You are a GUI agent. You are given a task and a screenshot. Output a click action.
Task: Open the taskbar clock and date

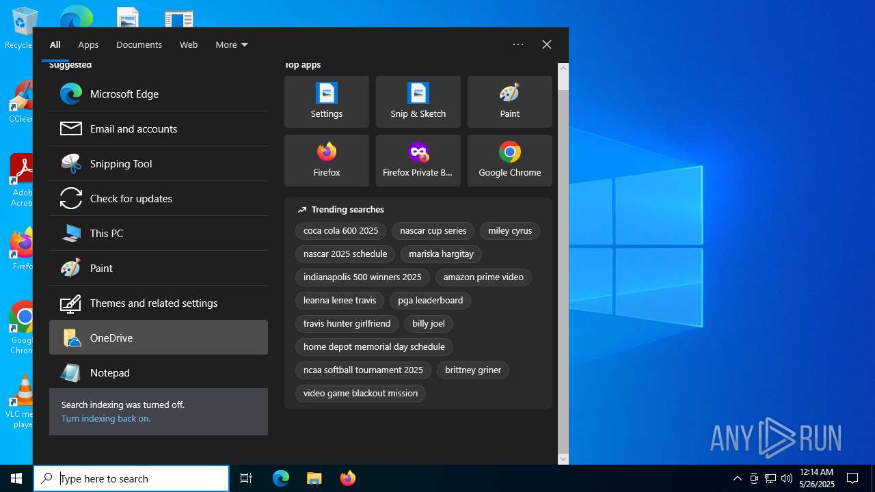click(817, 478)
